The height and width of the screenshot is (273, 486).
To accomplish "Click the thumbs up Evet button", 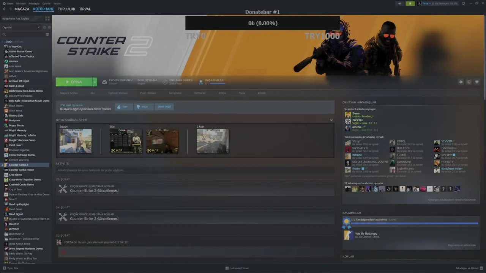I will coord(124,107).
